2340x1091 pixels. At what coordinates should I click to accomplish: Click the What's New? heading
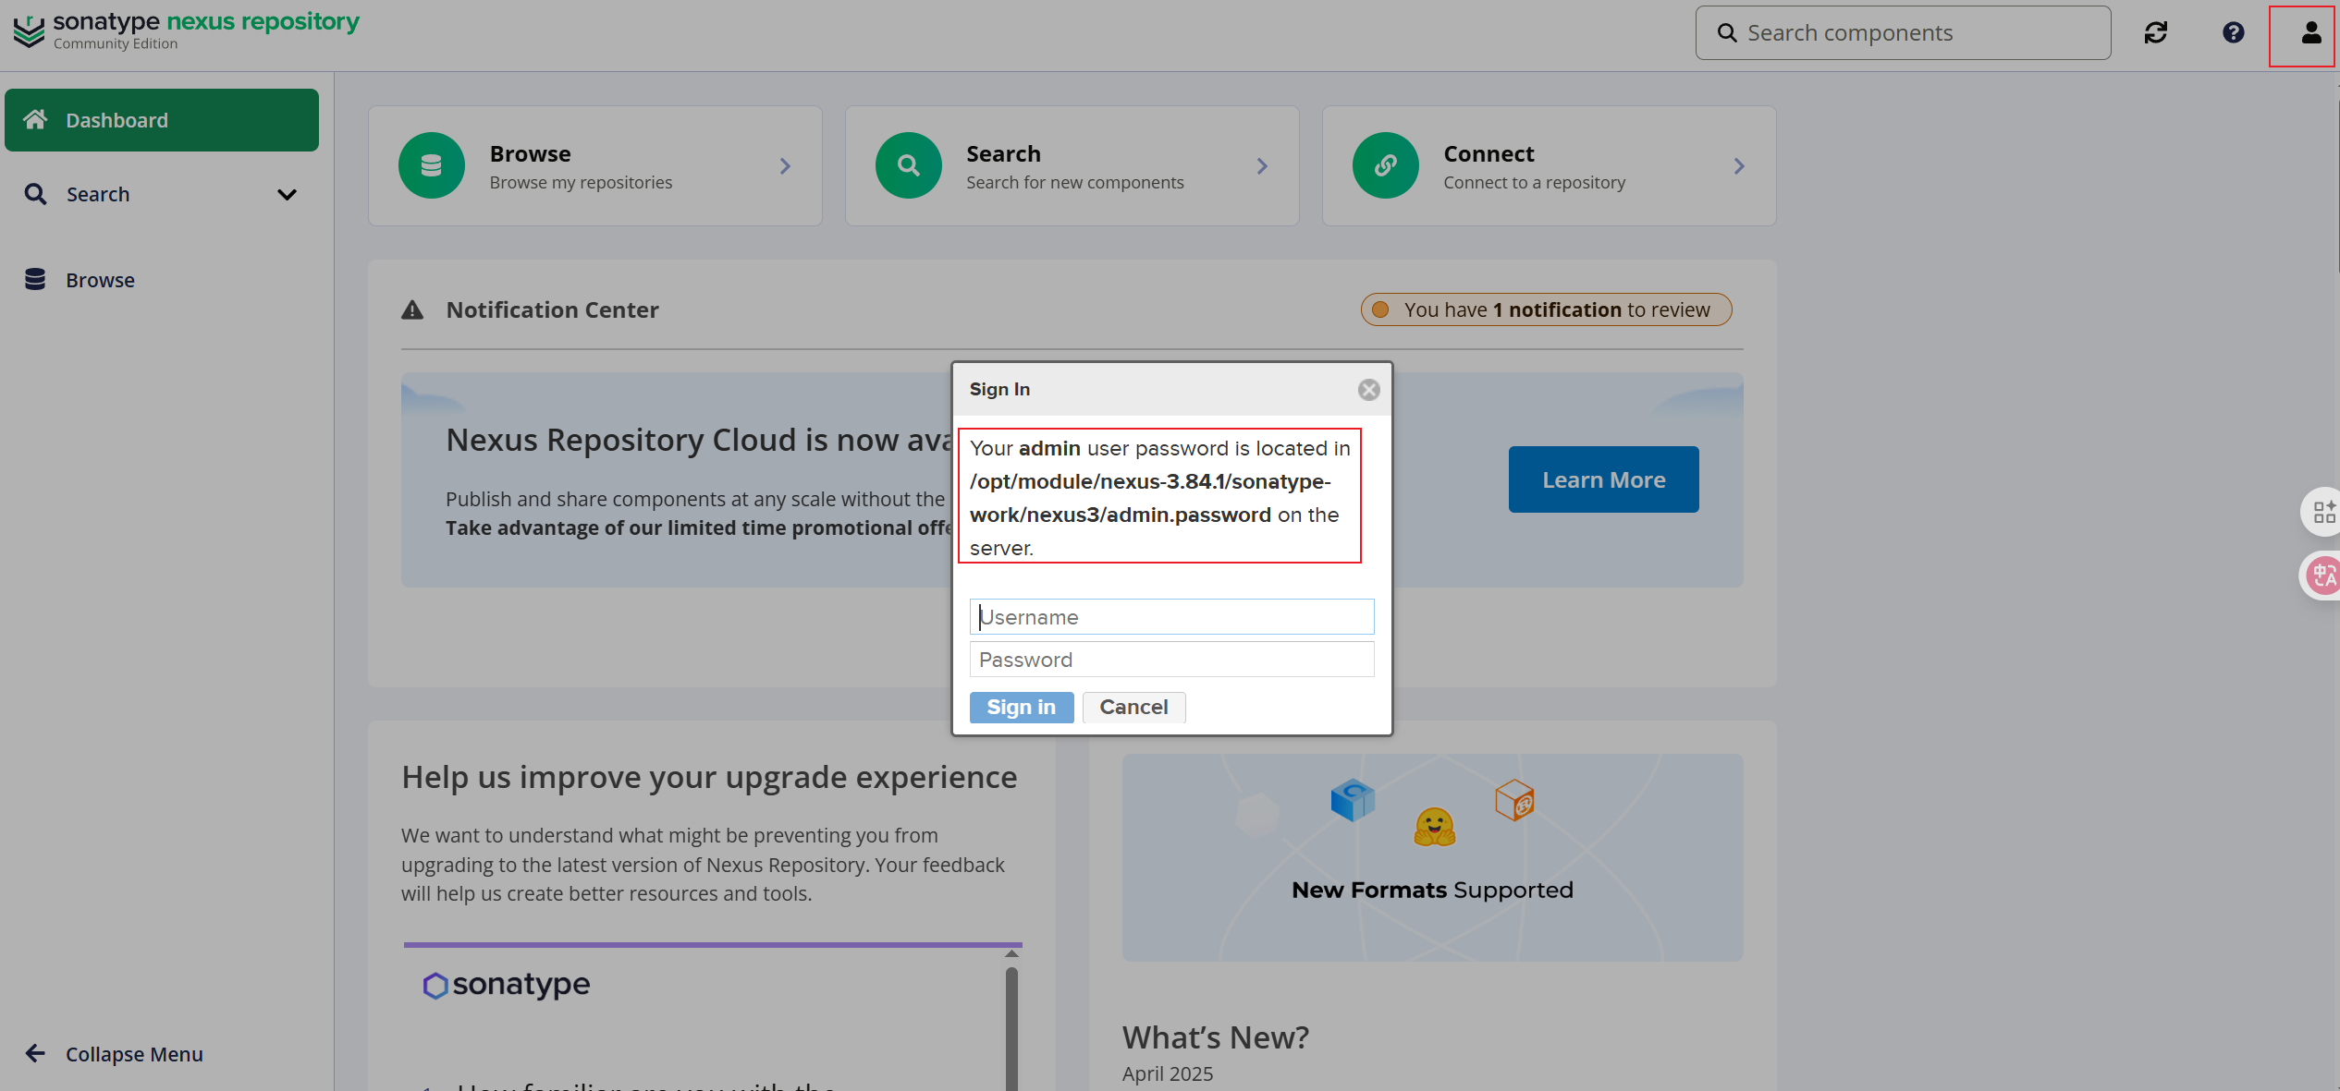[x=1215, y=1037]
